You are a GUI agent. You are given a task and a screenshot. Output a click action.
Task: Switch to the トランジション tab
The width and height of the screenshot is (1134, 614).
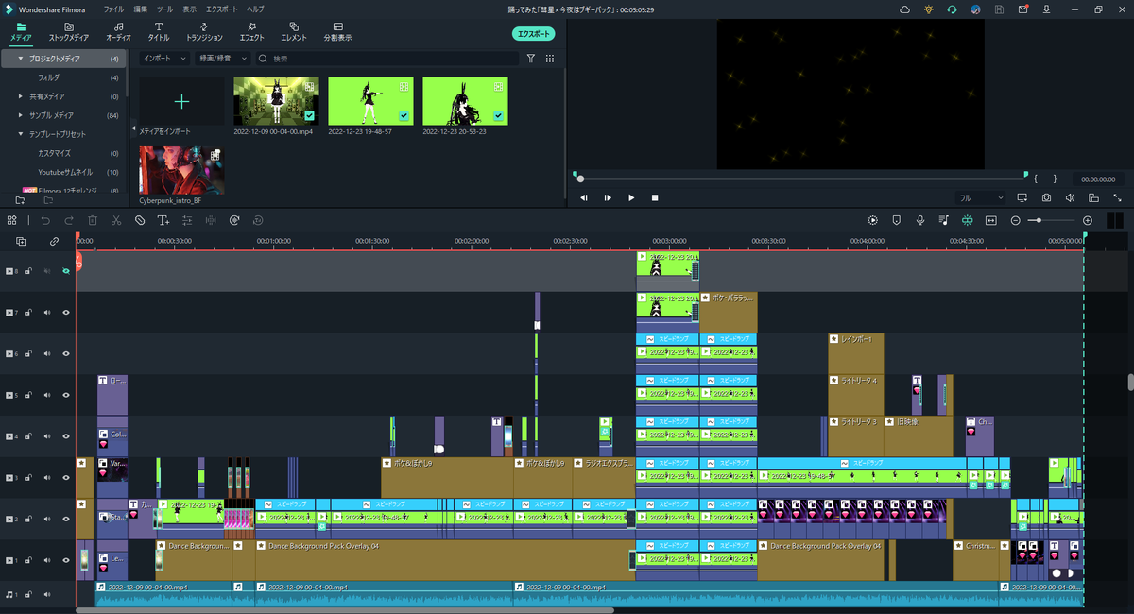coord(204,32)
